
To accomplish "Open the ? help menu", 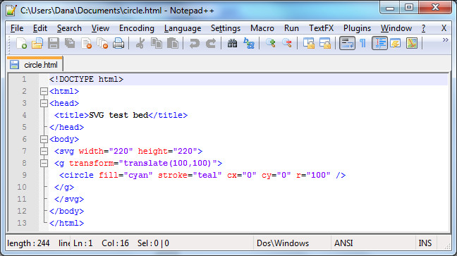I will tap(423, 28).
